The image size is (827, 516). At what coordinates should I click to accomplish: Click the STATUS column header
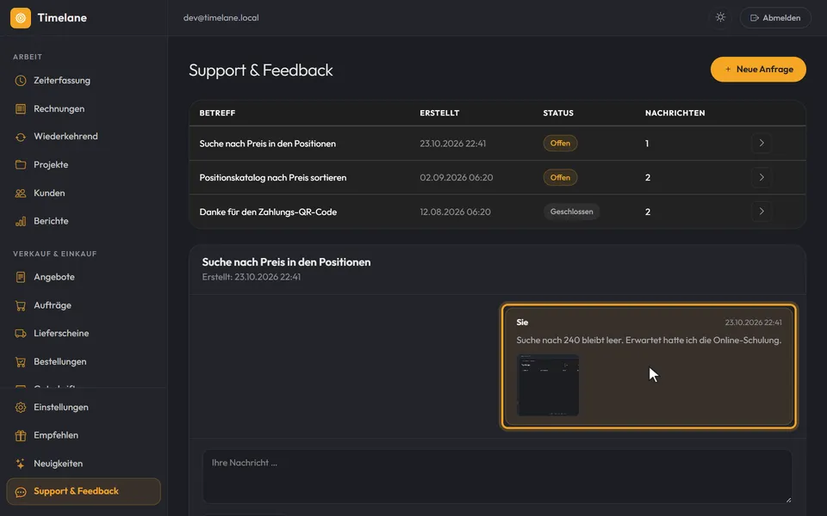(558, 114)
